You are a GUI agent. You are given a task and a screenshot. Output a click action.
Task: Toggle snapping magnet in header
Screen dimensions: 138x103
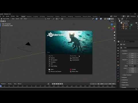pos(57,19)
